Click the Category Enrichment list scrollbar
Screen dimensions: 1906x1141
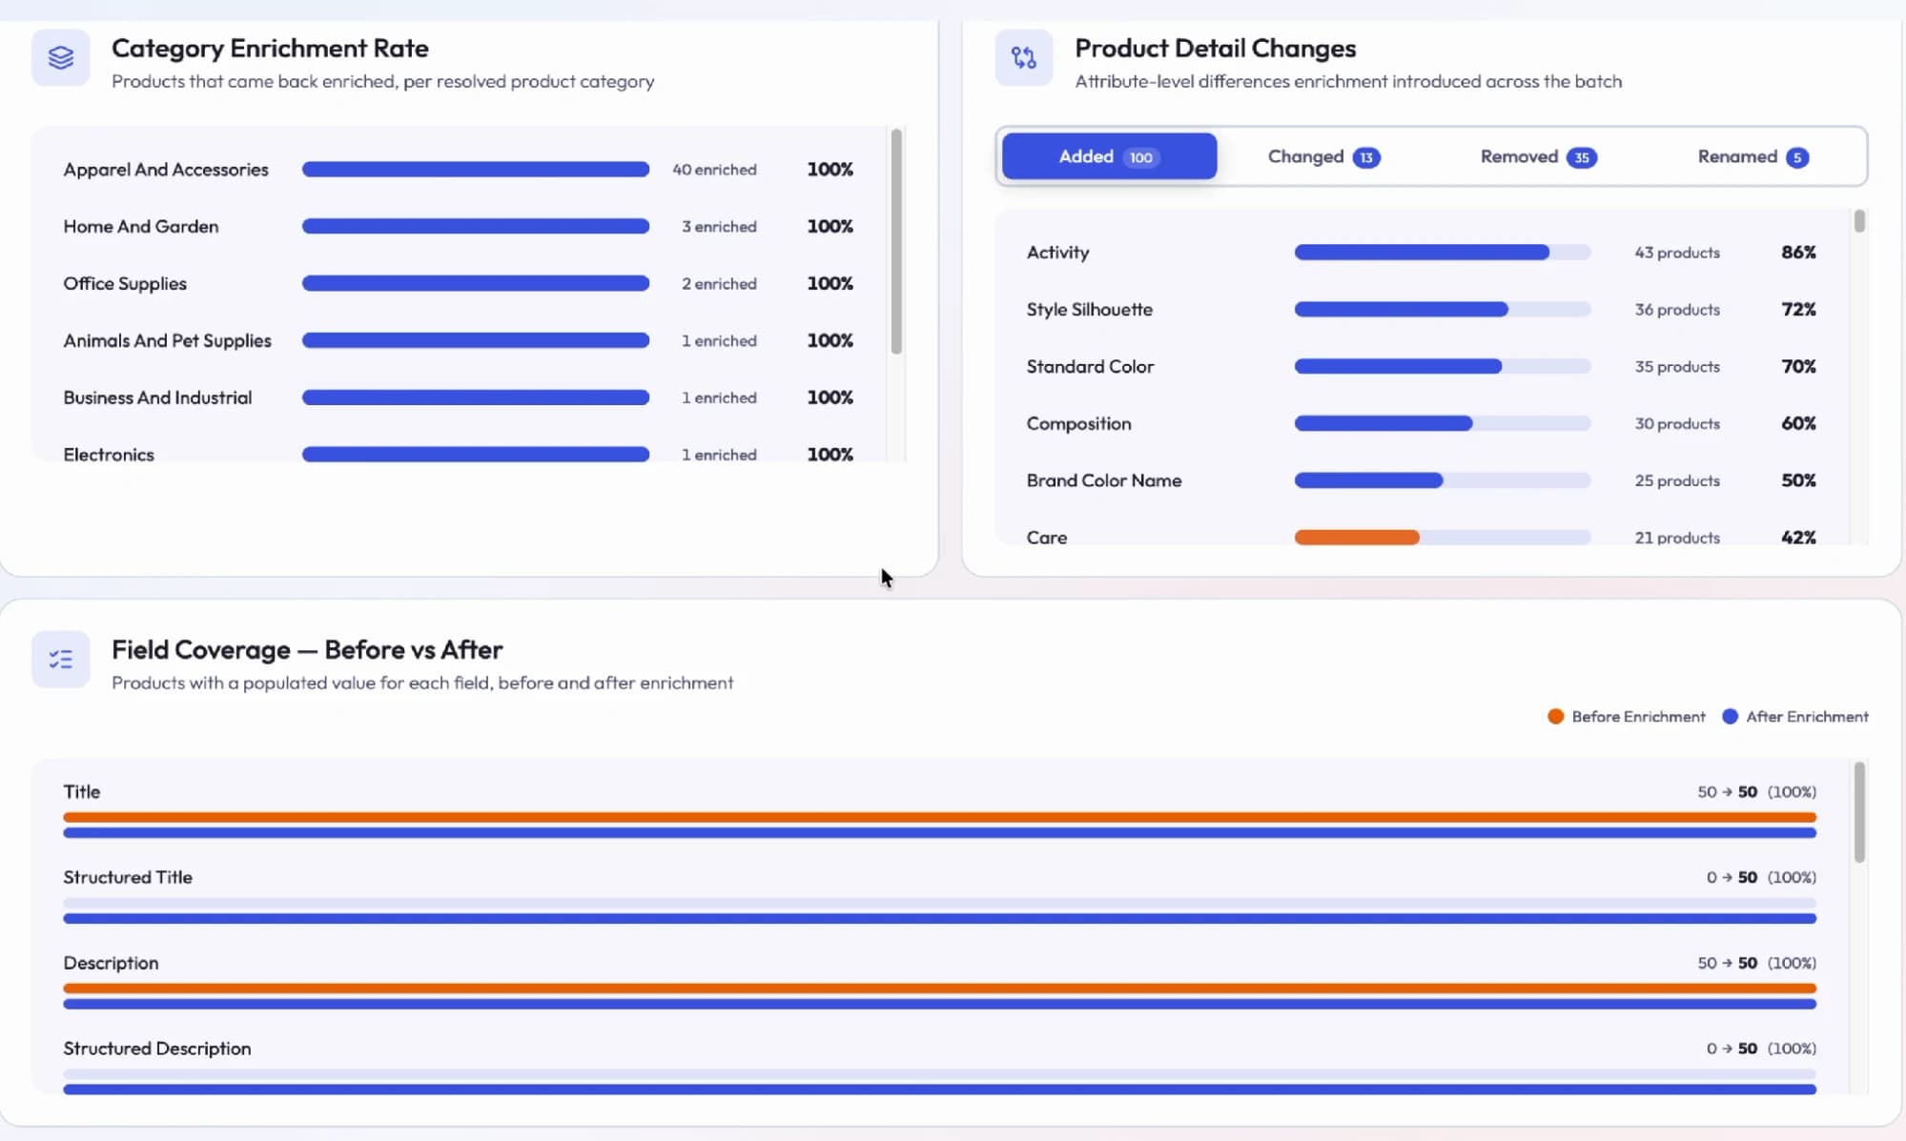(896, 241)
